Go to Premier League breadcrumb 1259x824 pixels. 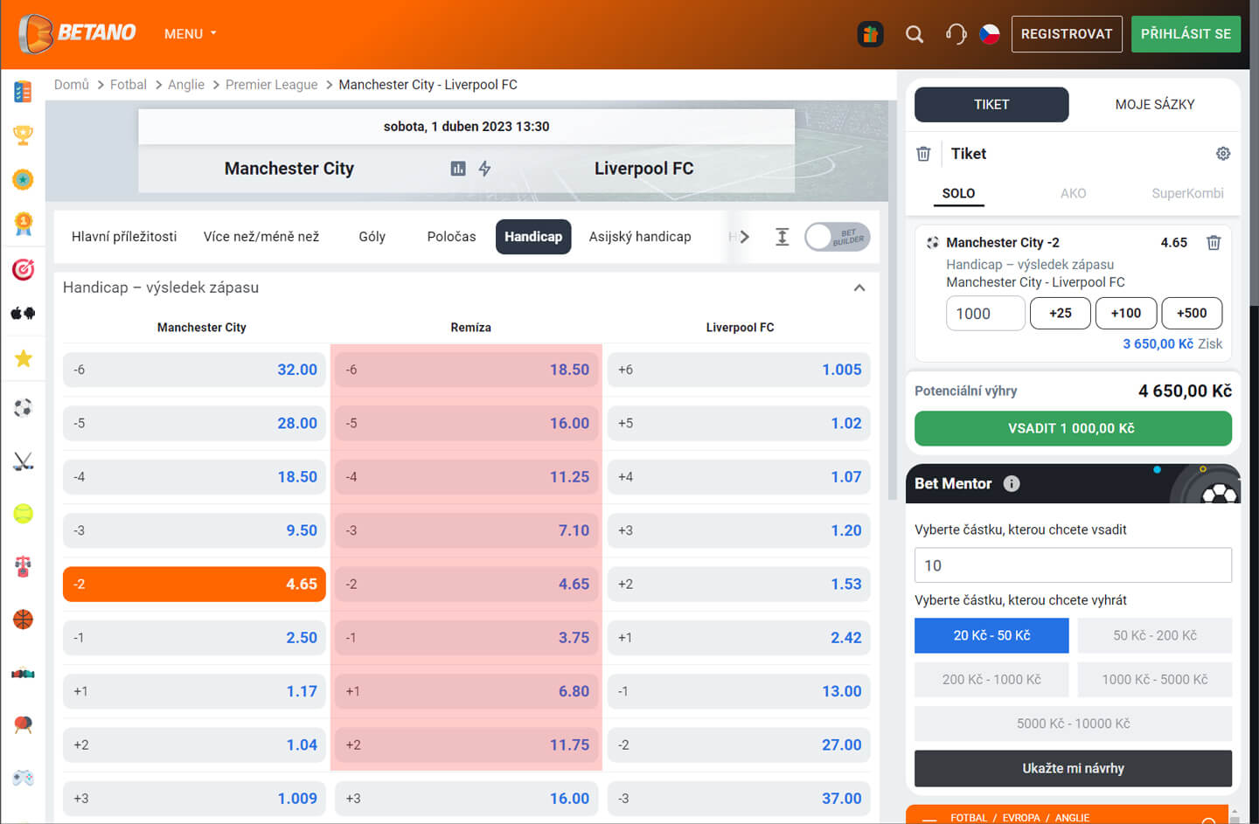(271, 85)
